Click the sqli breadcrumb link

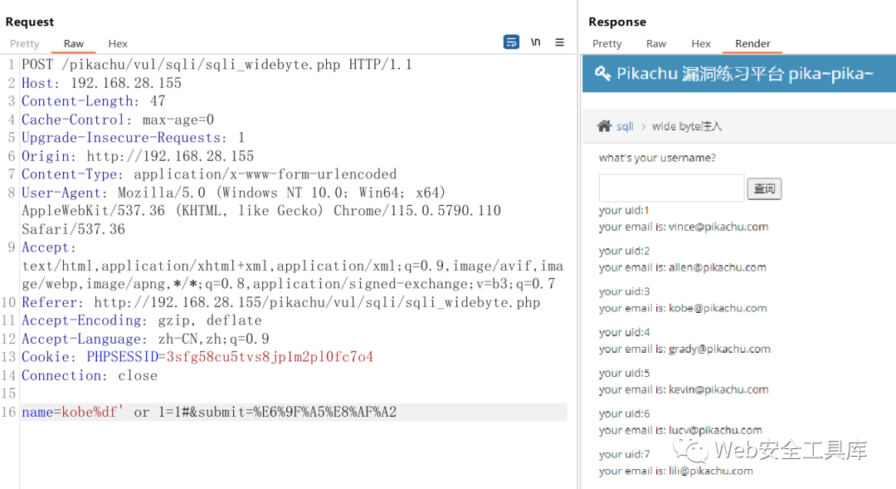pos(626,126)
